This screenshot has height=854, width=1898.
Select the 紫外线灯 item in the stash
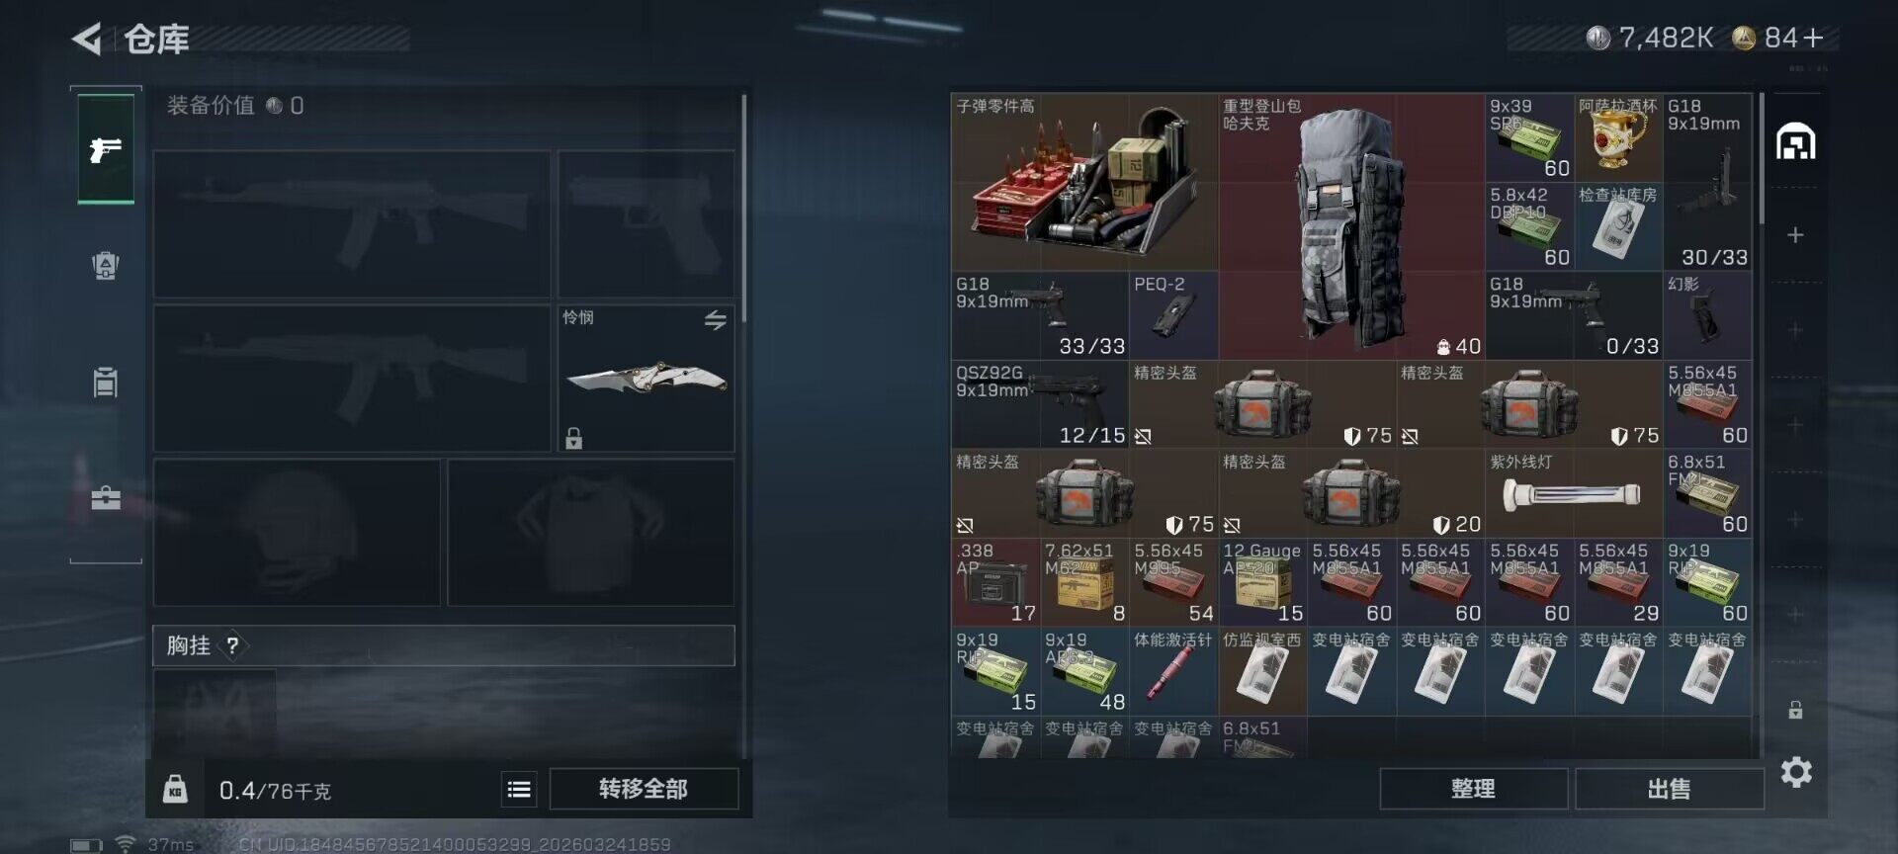click(x=1574, y=493)
